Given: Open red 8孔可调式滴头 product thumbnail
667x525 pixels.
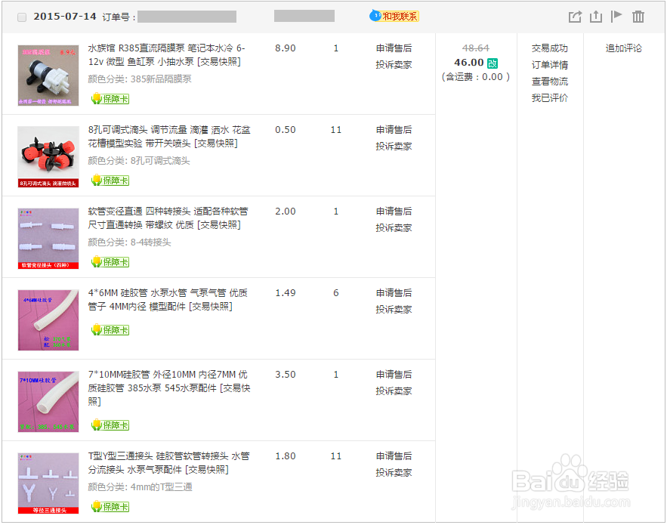Looking at the screenshot, I should coord(48,156).
